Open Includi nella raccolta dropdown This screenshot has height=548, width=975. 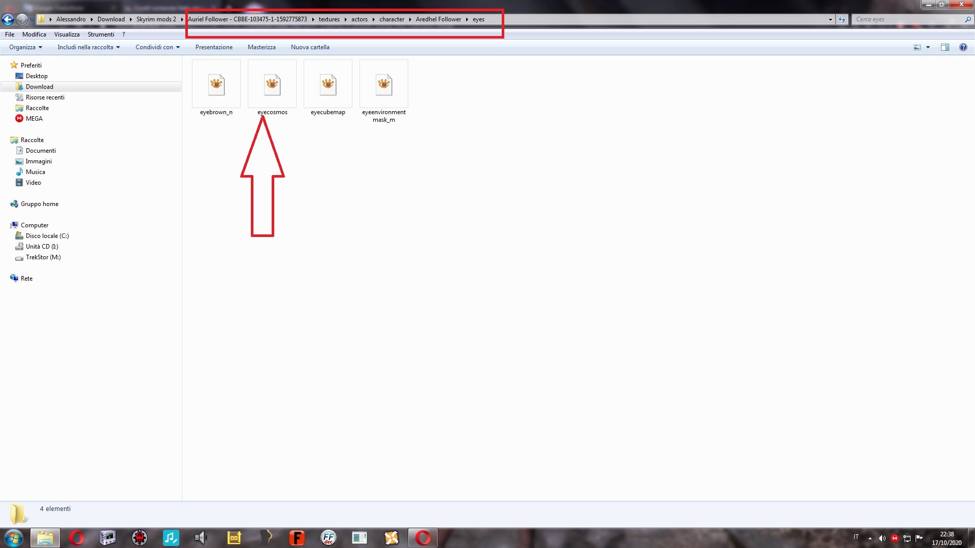[88, 47]
